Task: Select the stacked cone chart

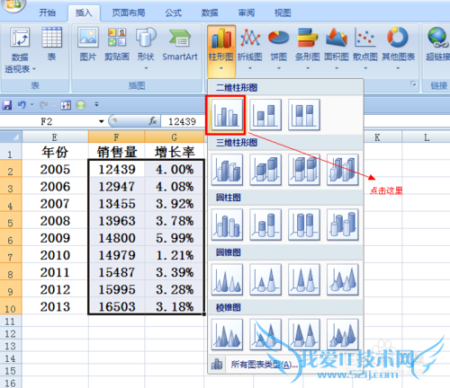Action: click(265, 279)
